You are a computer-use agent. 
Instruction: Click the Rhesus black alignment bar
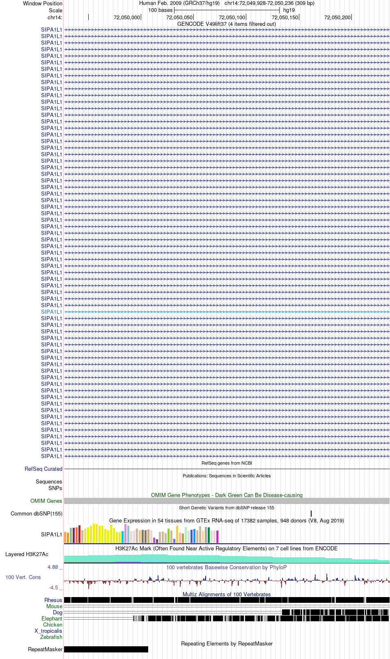227,600
